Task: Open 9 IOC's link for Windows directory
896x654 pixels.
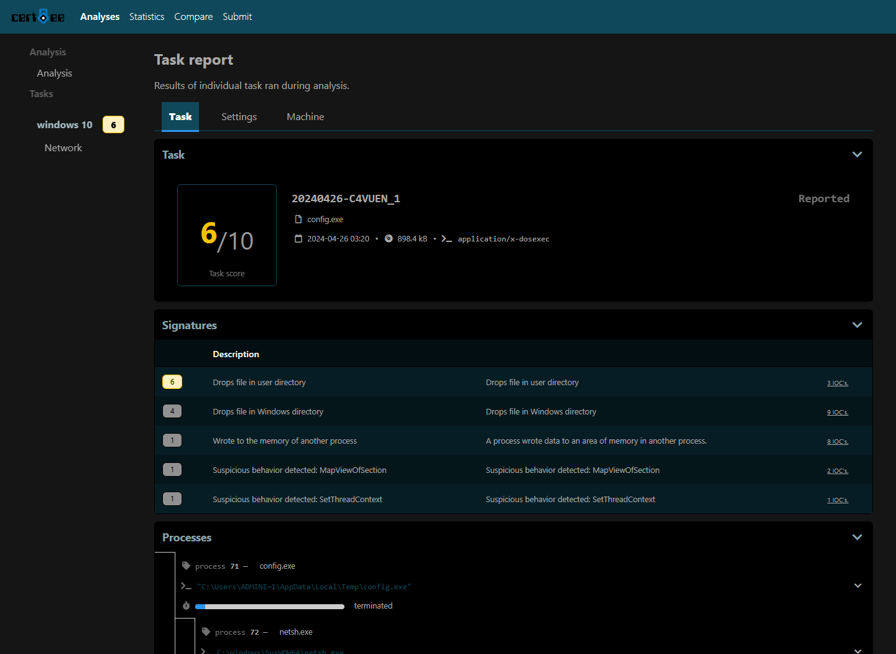Action: 837,413
